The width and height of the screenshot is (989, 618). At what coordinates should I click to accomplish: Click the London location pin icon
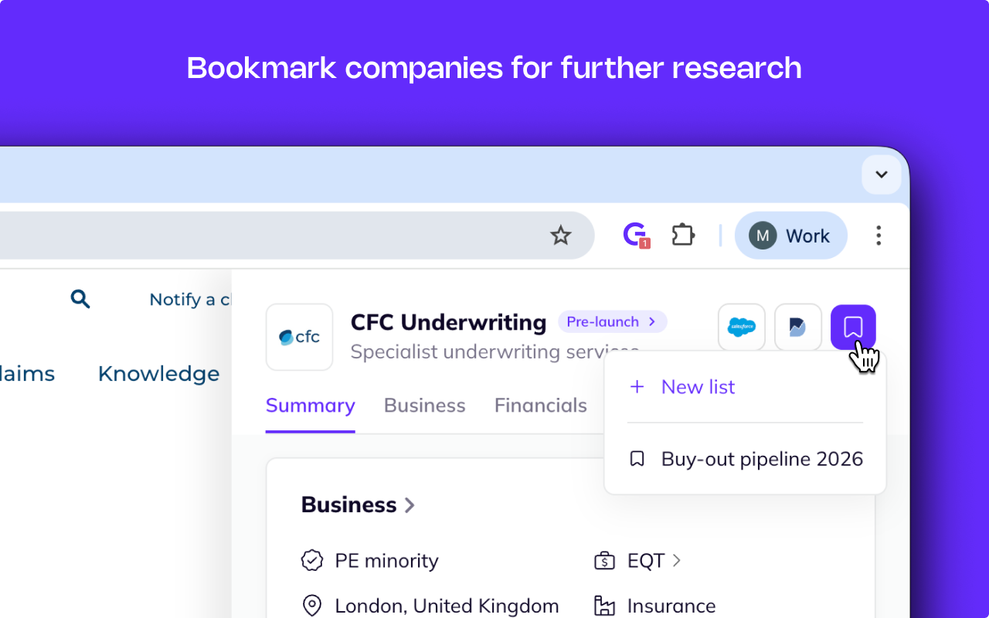pos(312,606)
